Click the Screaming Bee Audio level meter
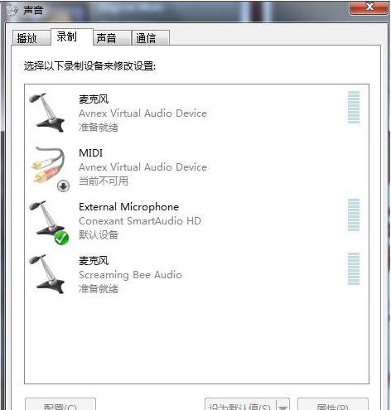This screenshot has width=391, height=410. (354, 268)
